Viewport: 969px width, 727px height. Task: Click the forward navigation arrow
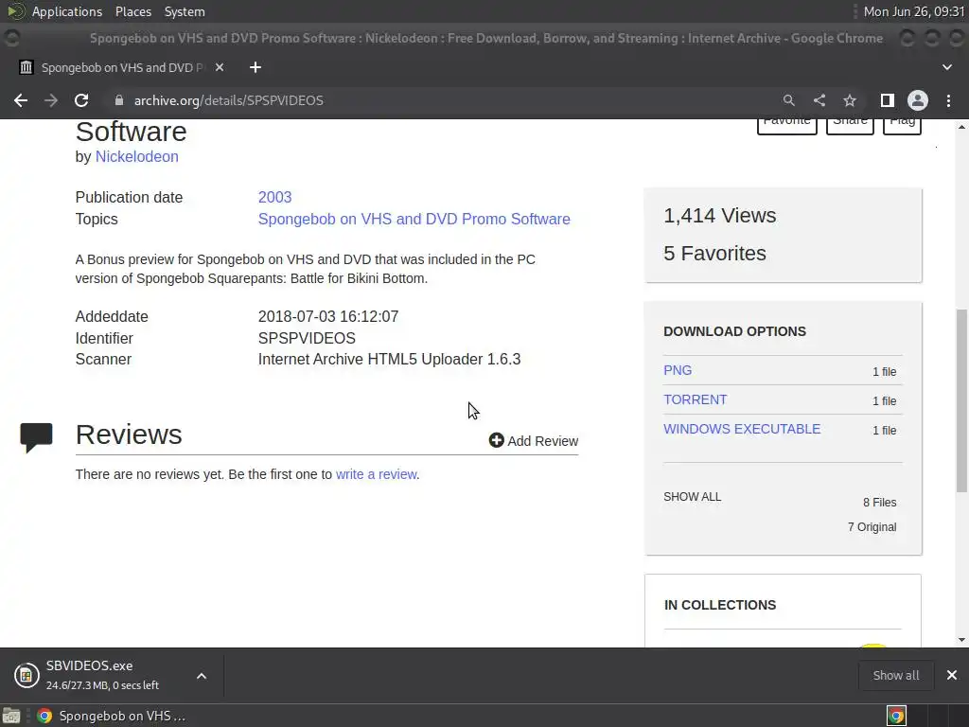pyautogui.click(x=51, y=100)
